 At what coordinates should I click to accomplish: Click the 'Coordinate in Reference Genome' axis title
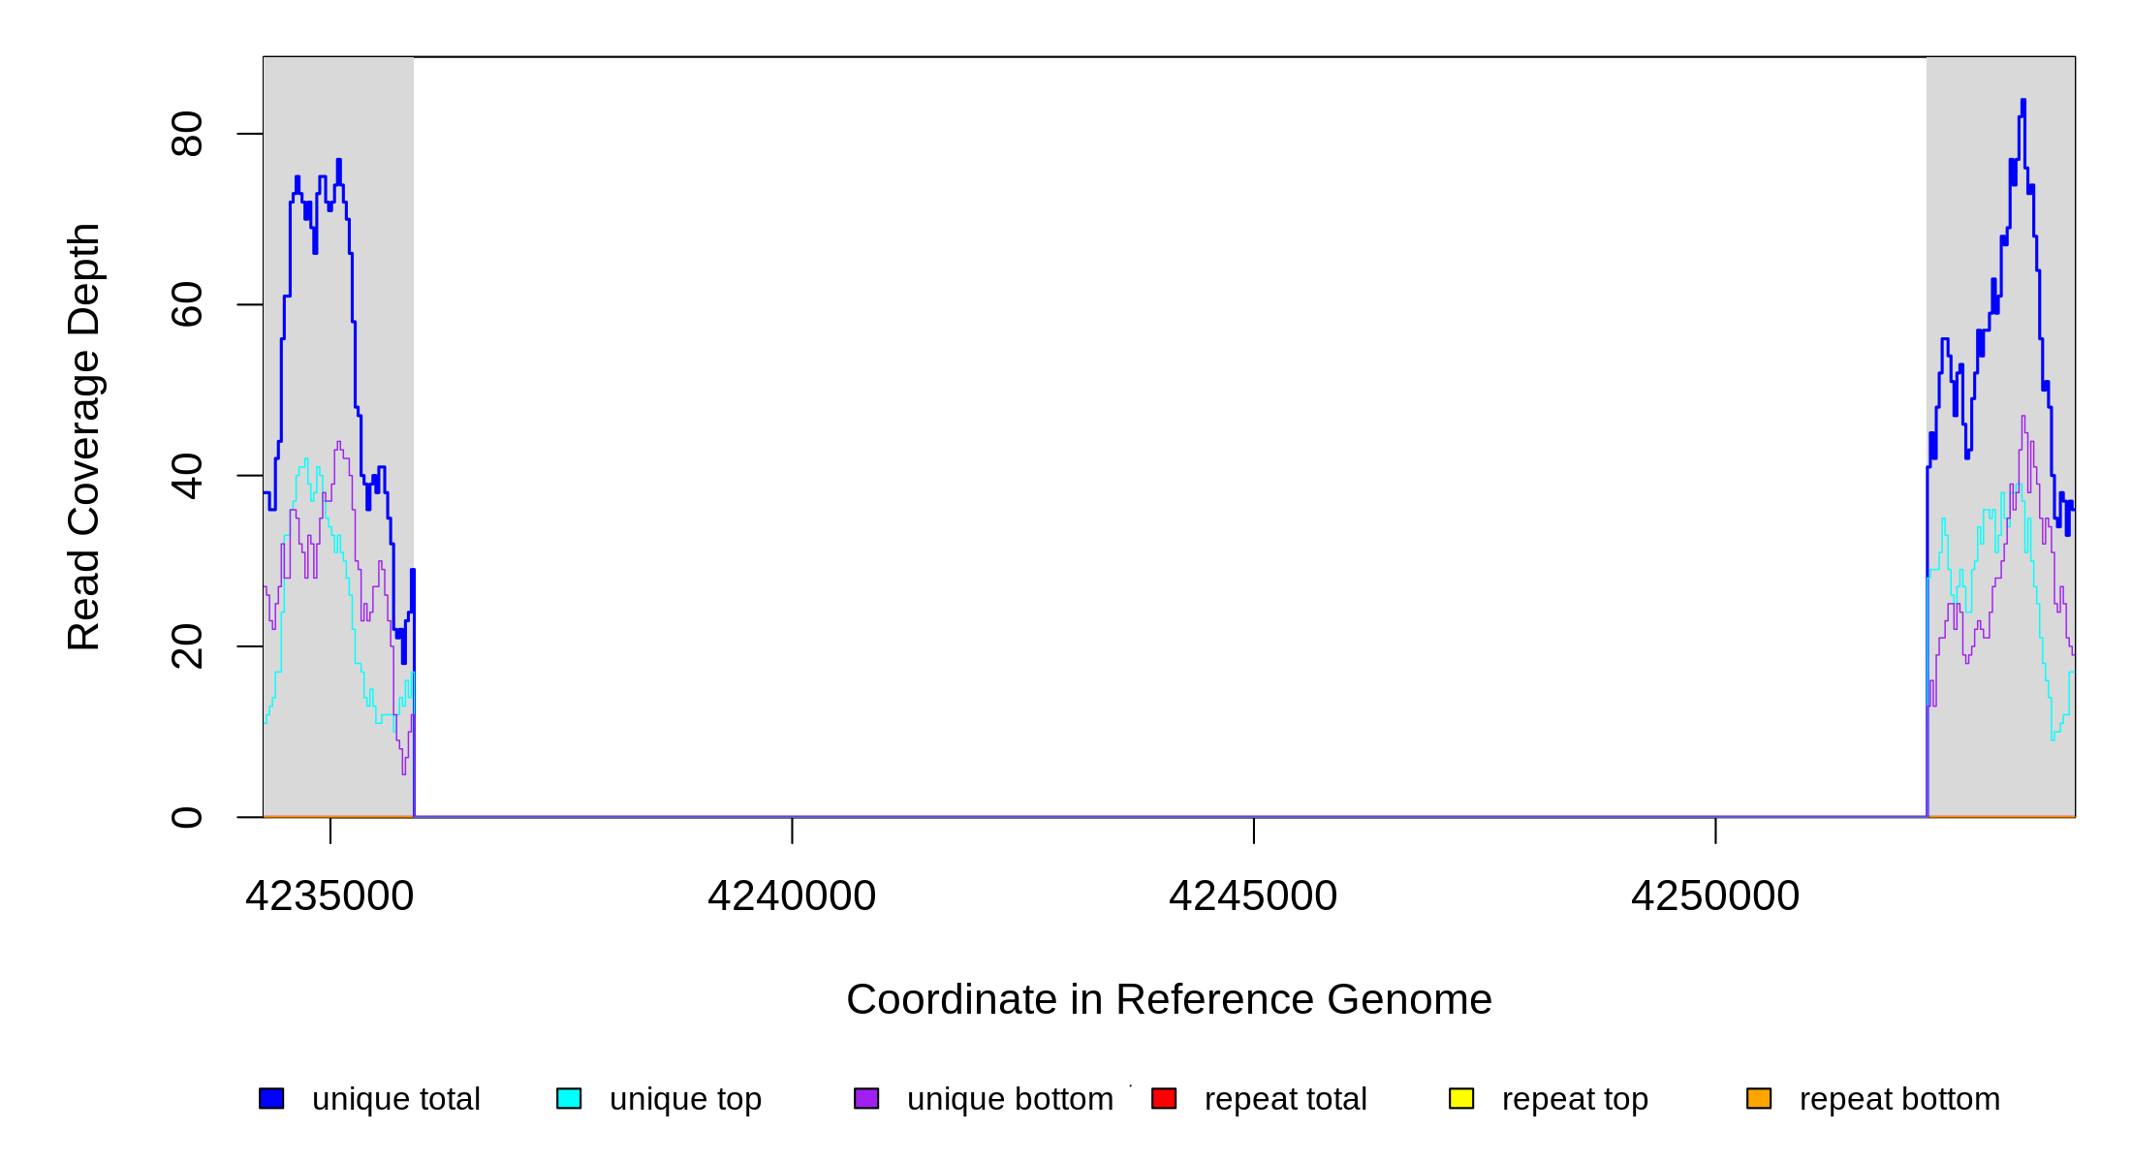(x=1169, y=999)
